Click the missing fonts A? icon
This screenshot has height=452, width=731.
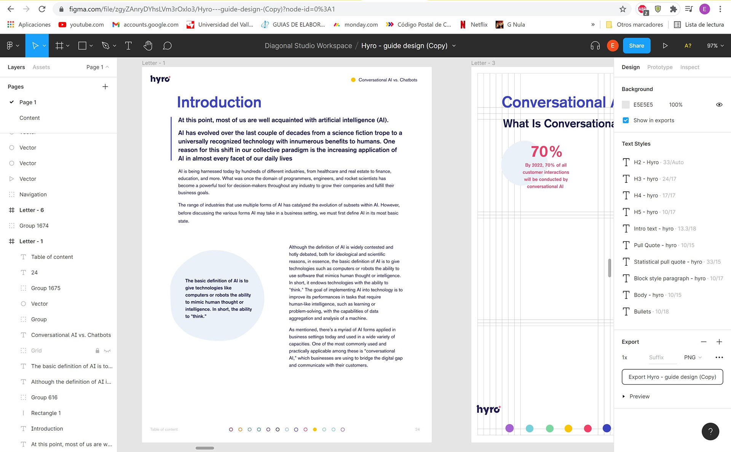[688, 46]
